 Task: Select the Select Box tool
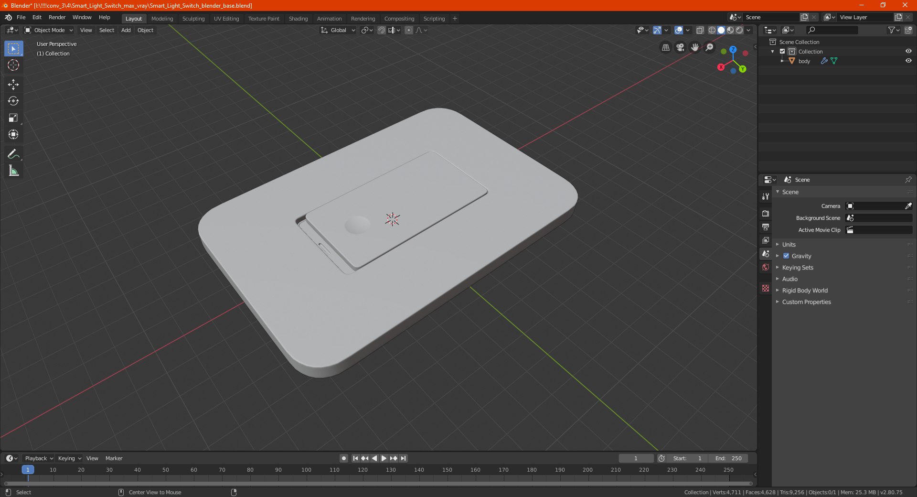13,49
